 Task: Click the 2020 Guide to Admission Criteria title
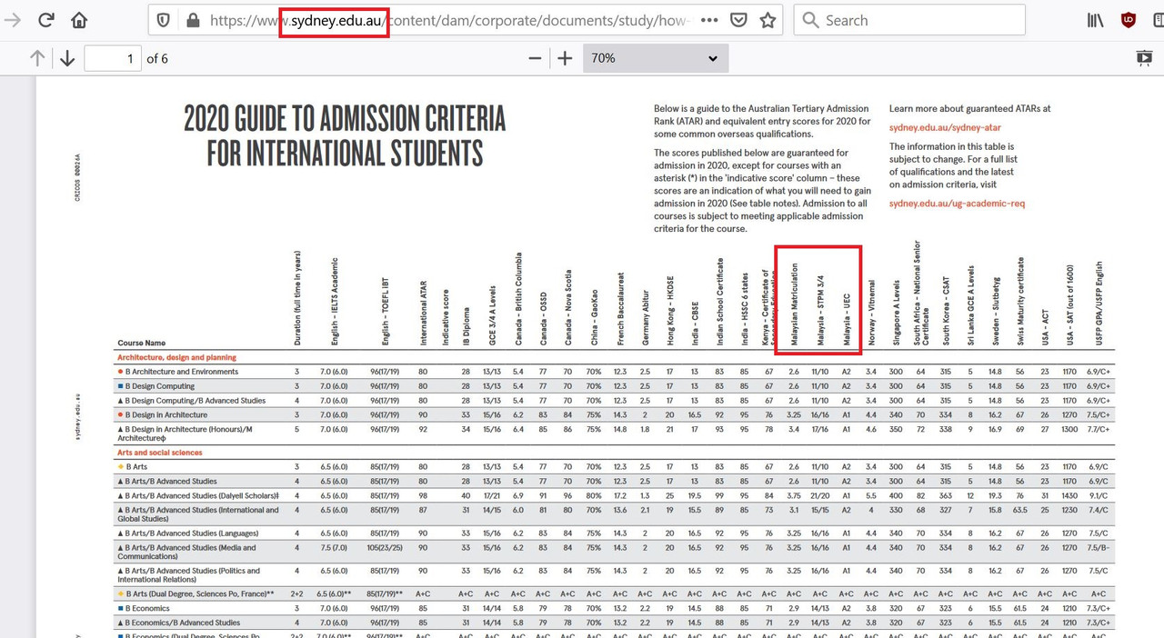345,135
